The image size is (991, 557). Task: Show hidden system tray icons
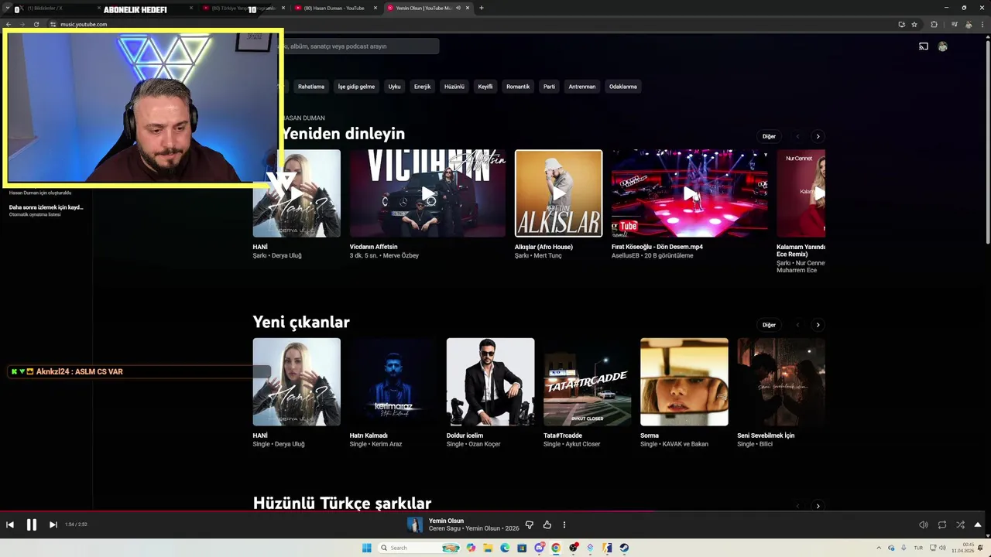click(x=878, y=548)
